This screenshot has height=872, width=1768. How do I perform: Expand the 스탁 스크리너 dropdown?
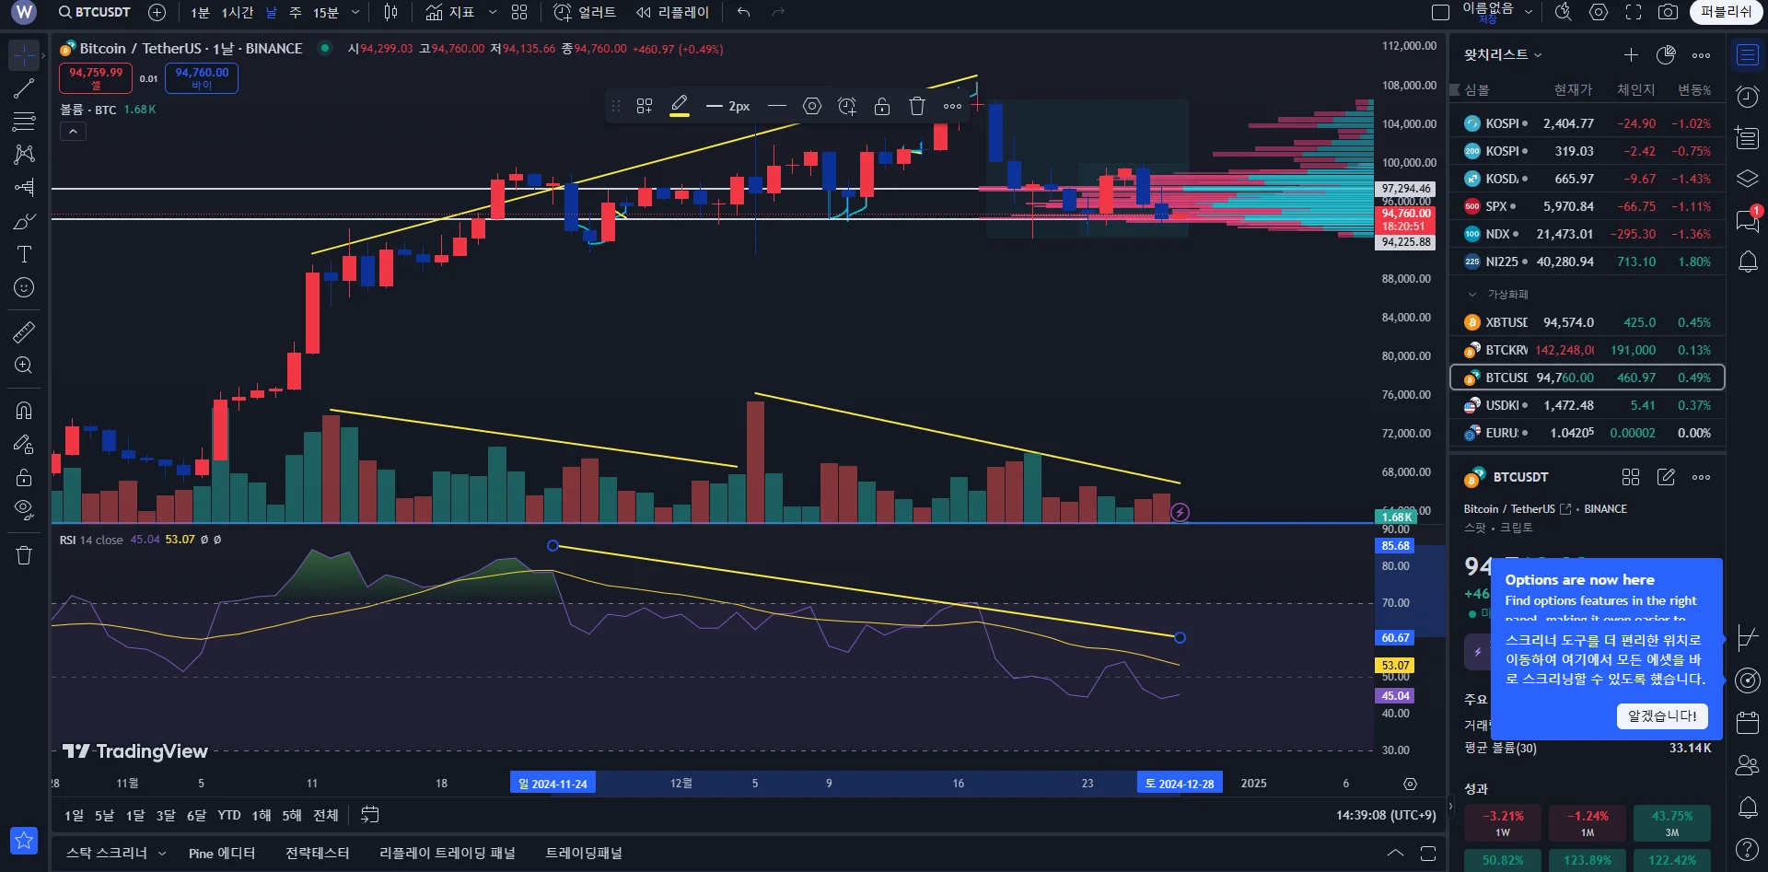click(162, 854)
